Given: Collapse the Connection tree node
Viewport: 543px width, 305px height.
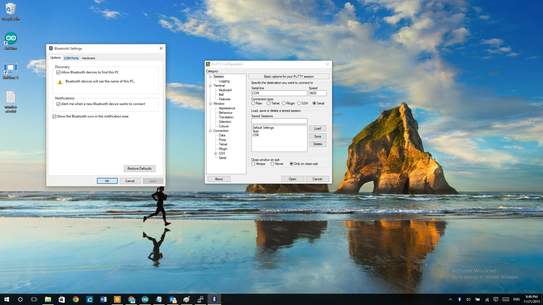Looking at the screenshot, I should (x=210, y=131).
